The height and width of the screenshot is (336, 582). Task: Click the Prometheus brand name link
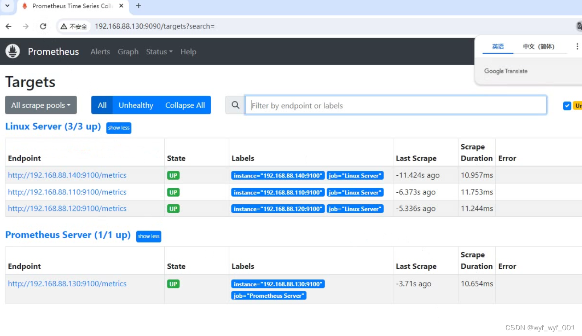[53, 52]
